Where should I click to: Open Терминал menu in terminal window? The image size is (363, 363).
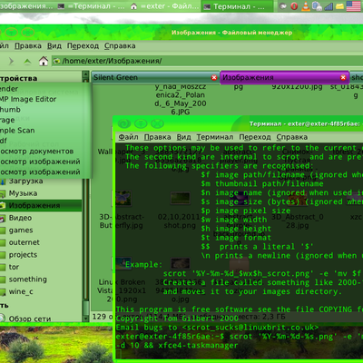pyautogui.click(x=215, y=137)
